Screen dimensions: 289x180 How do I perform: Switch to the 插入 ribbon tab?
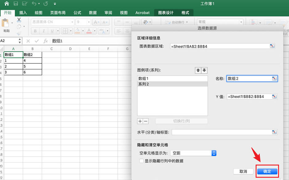[x=23, y=13]
